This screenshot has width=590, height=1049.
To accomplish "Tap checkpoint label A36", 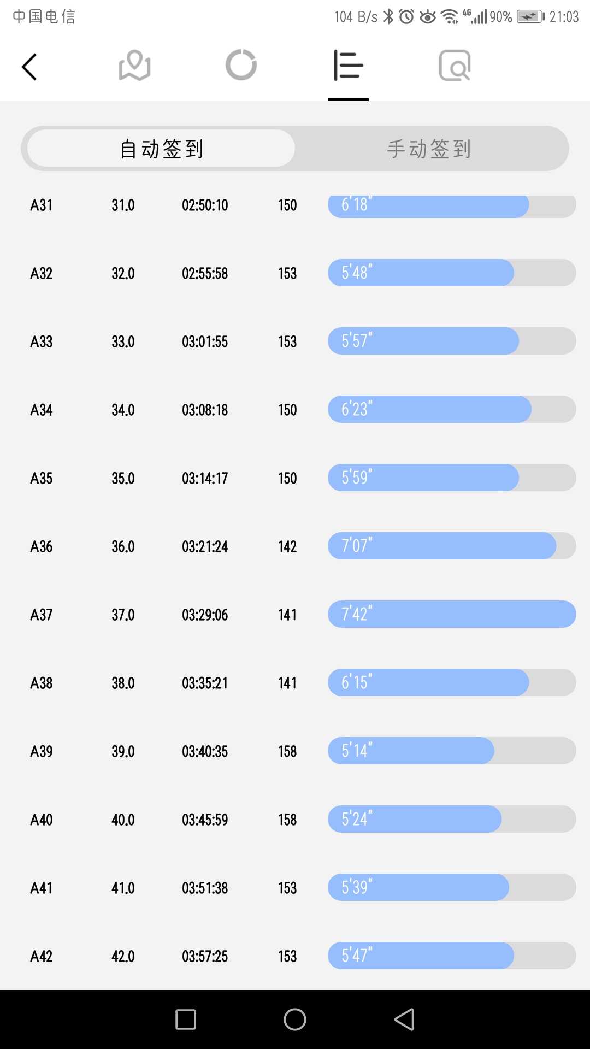I will coord(42,546).
